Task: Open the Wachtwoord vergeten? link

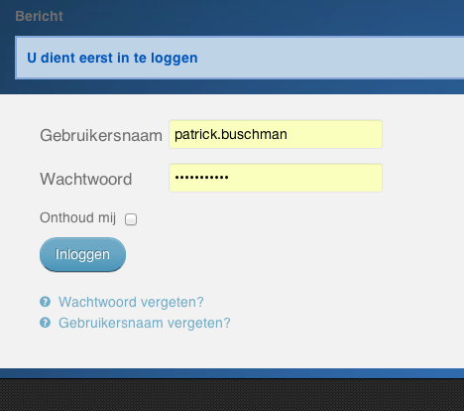Action: [131, 302]
